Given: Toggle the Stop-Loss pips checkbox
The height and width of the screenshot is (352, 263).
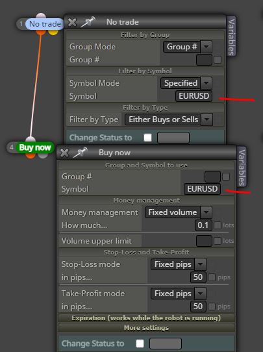Looking at the screenshot, I should coord(212,277).
